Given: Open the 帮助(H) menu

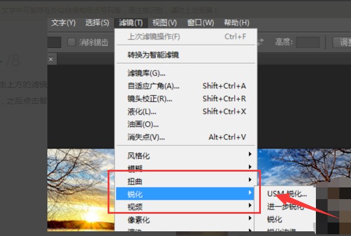Looking at the screenshot, I should pyautogui.click(x=236, y=23).
